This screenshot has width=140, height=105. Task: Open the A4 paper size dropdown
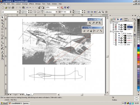[18, 12]
